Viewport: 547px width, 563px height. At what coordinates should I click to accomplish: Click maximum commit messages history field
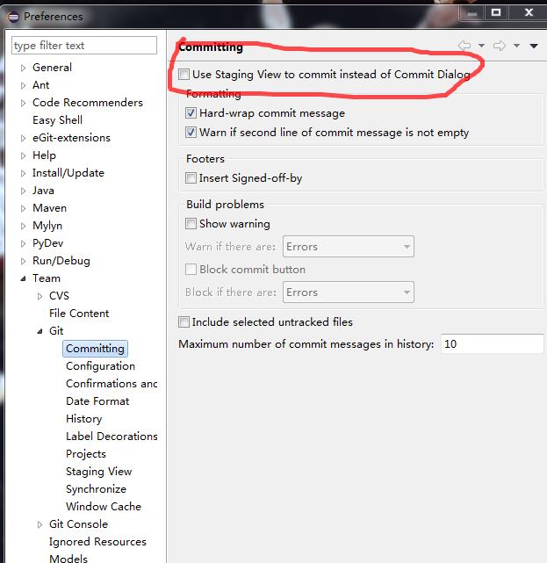492,344
